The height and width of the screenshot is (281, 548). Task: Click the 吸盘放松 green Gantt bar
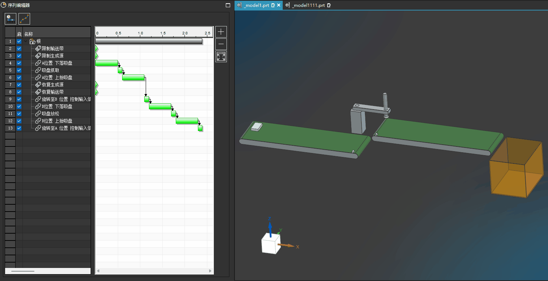click(173, 114)
